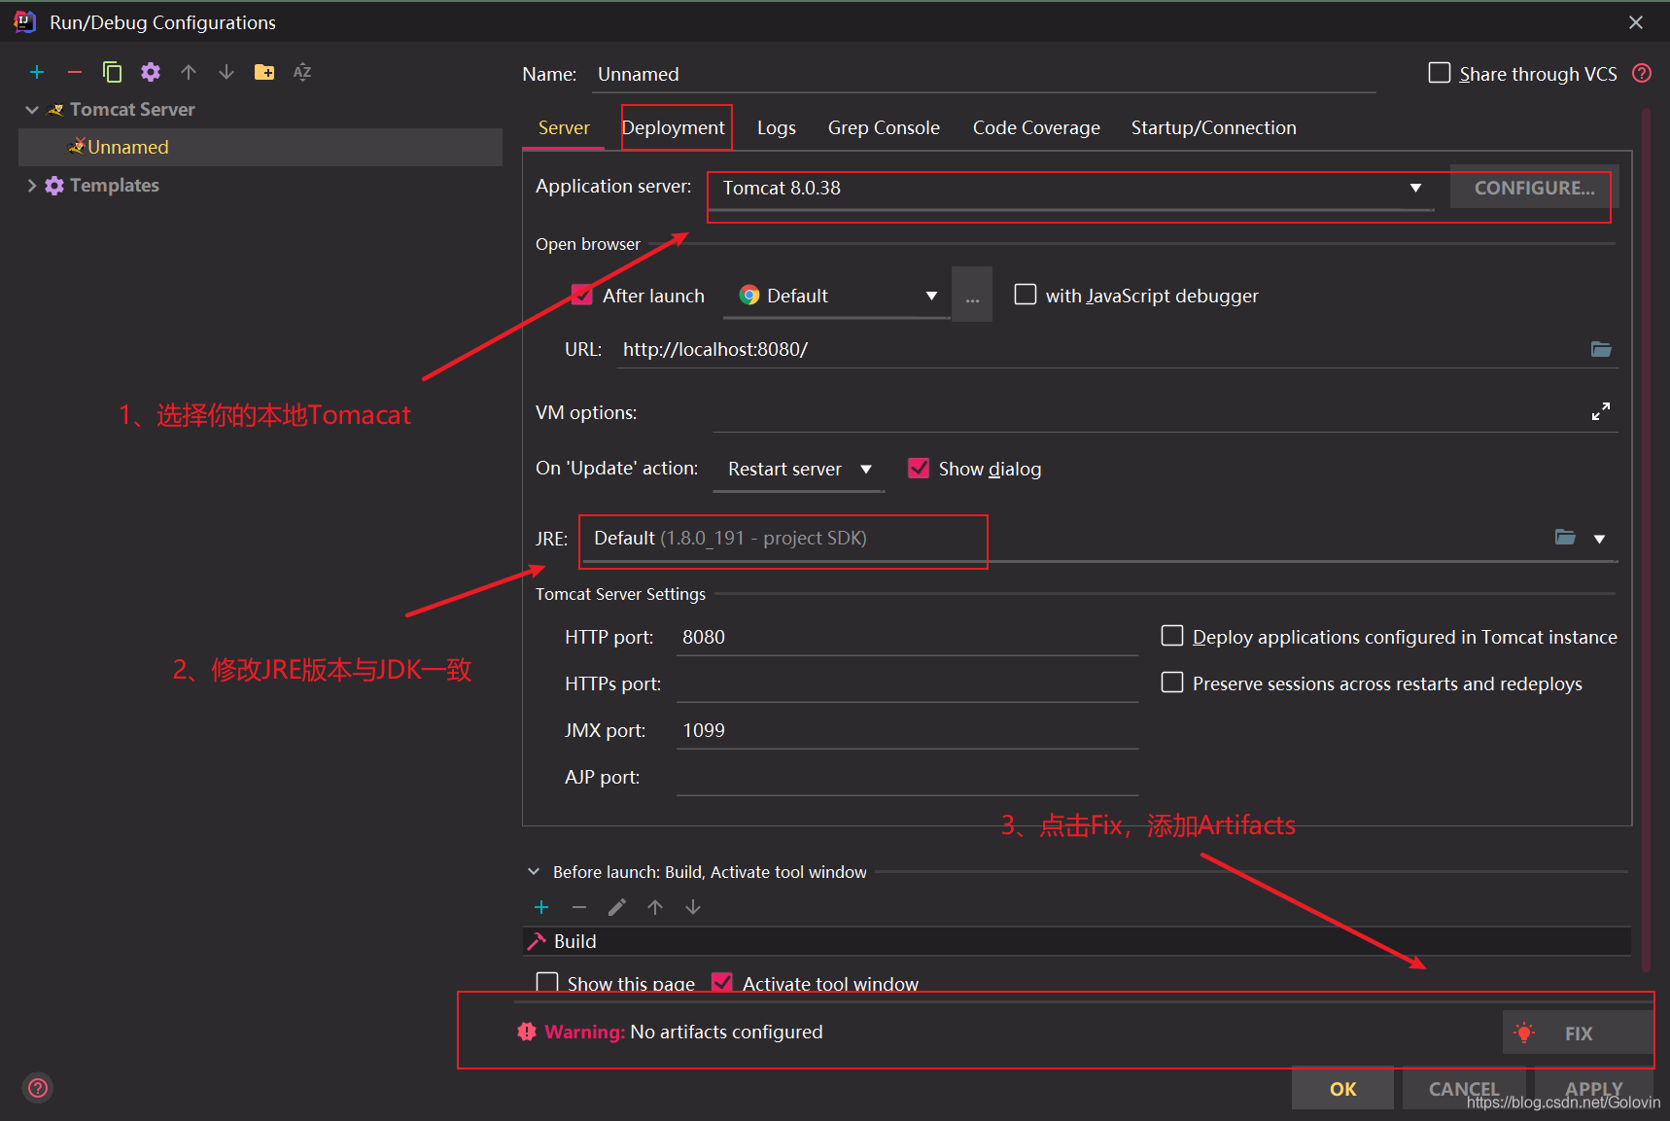Collapse Before launch section
The image size is (1670, 1121).
tap(534, 872)
